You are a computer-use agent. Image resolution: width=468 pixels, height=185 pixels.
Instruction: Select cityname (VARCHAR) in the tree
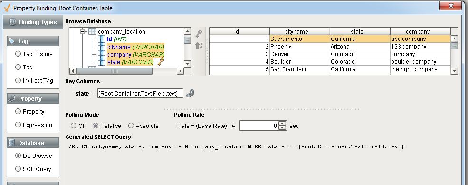[136, 47]
